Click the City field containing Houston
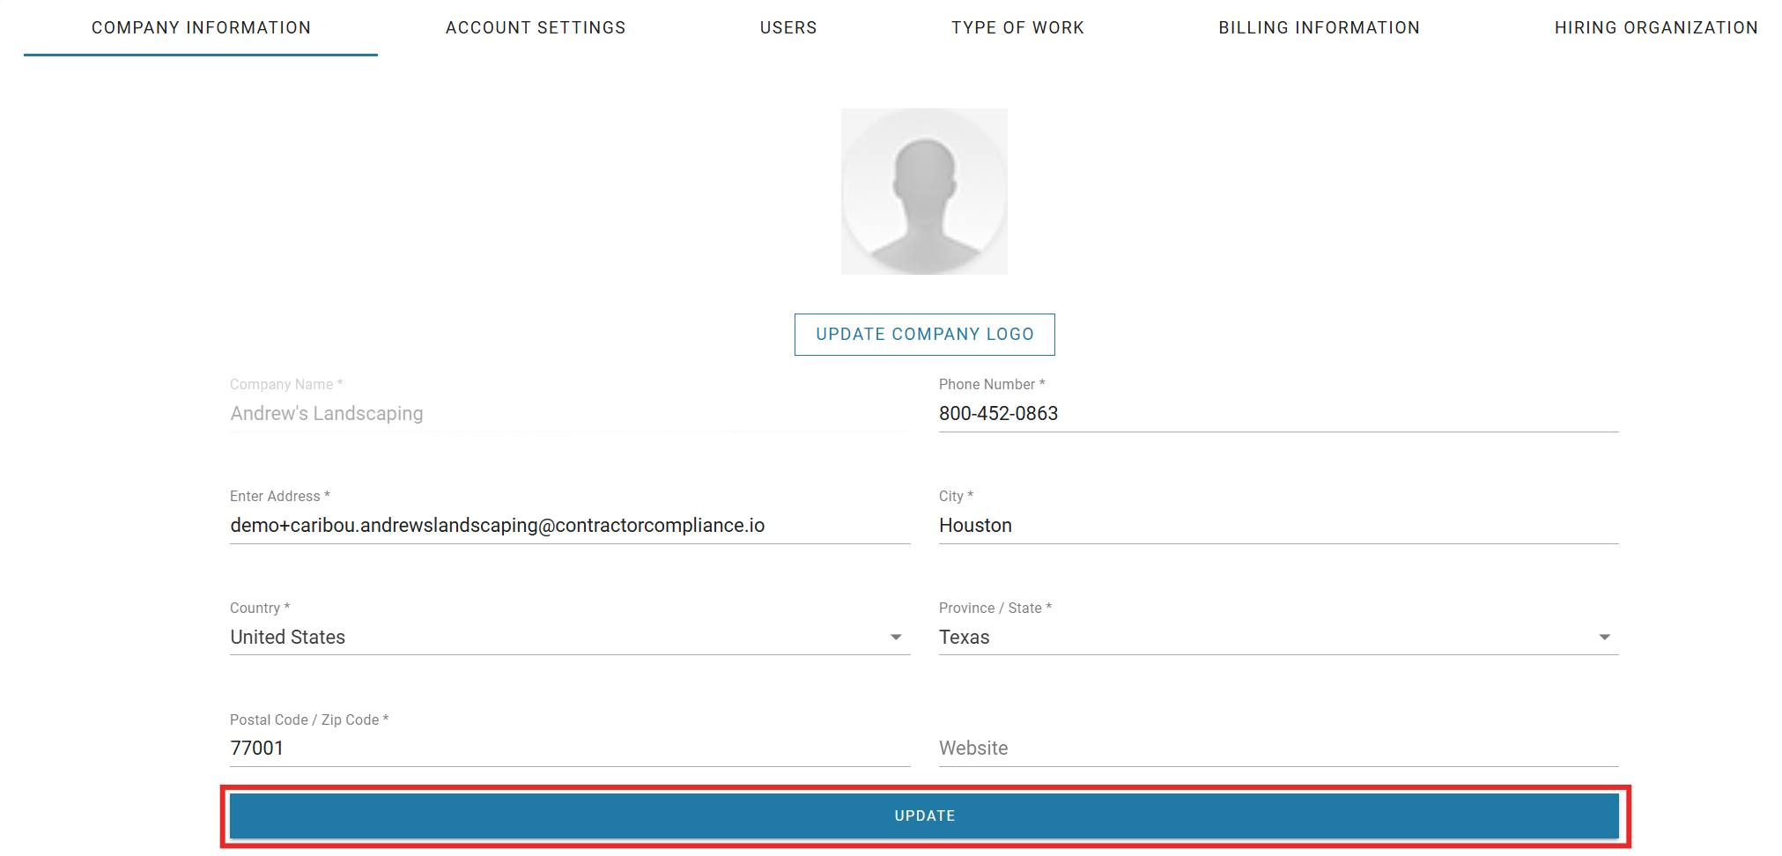The image size is (1782, 856). point(1277,526)
